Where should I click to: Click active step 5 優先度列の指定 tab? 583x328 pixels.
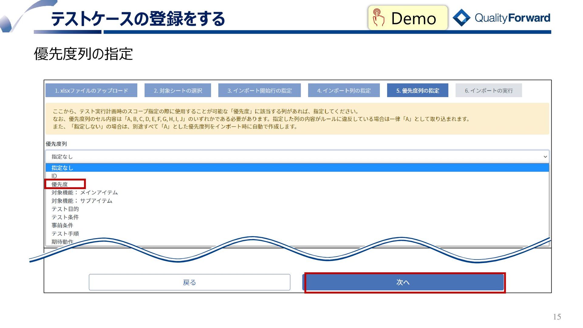(418, 91)
